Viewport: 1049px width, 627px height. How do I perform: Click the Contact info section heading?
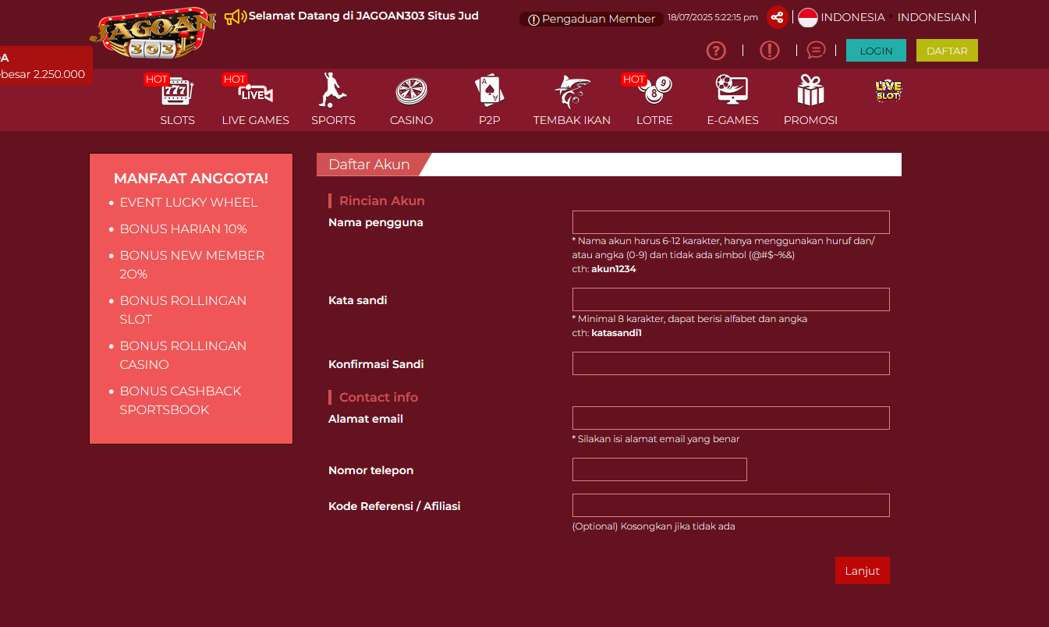[378, 397]
